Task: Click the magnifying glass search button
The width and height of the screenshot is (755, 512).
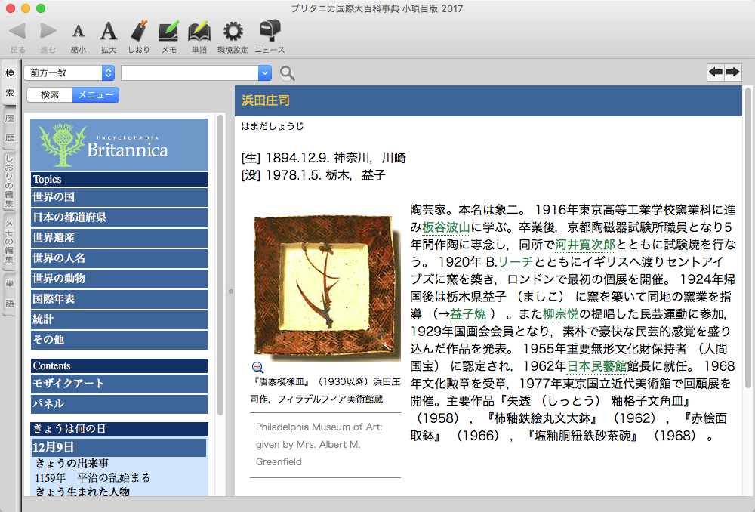Action: tap(288, 73)
